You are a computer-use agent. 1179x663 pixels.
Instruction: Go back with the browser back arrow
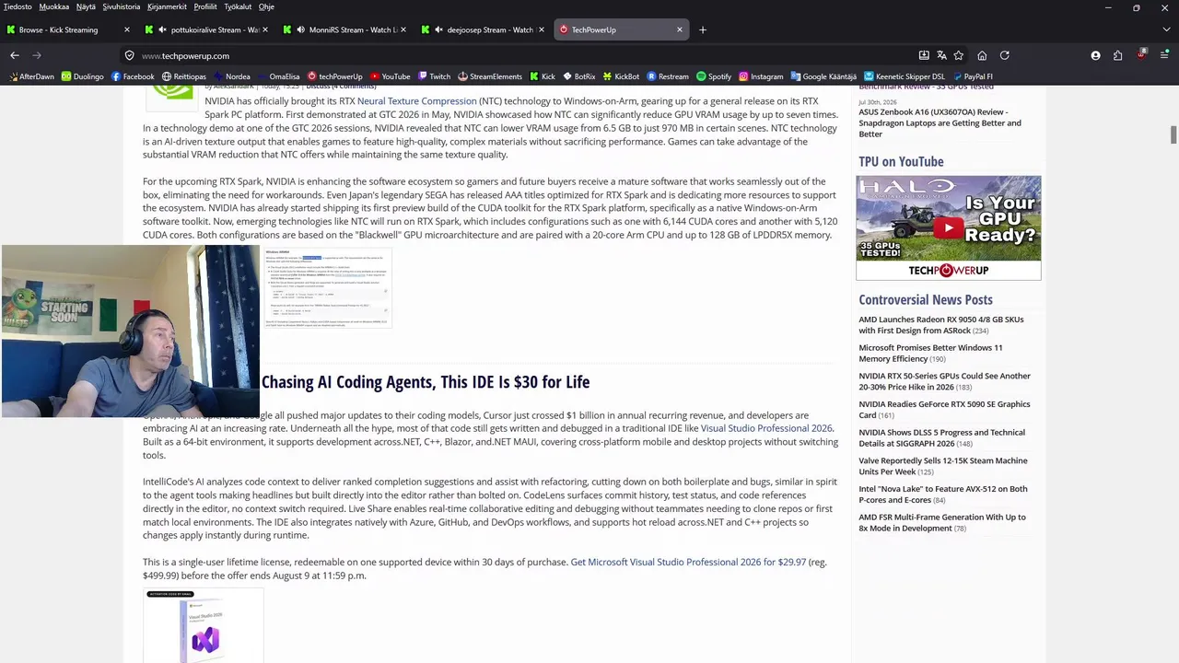coord(15,55)
